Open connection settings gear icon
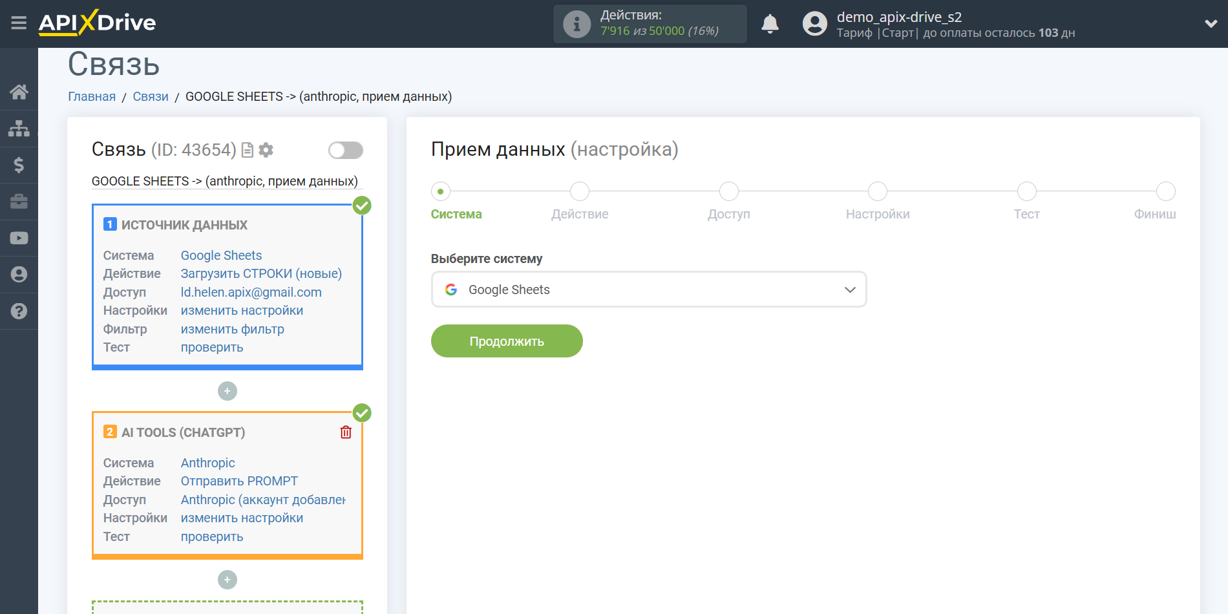 click(x=266, y=150)
